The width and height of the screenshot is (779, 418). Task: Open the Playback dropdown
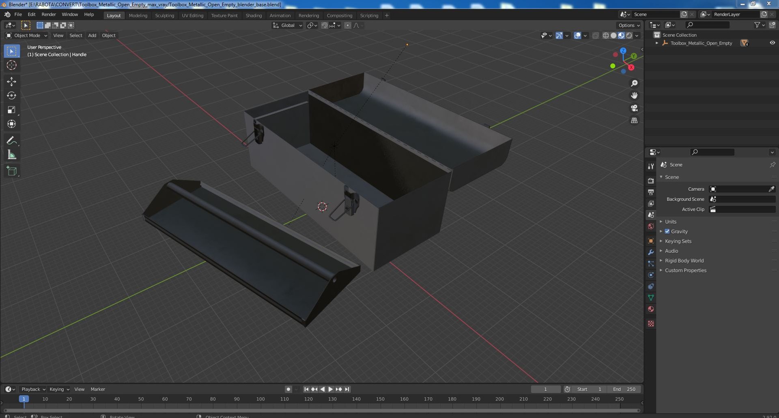[33, 389]
